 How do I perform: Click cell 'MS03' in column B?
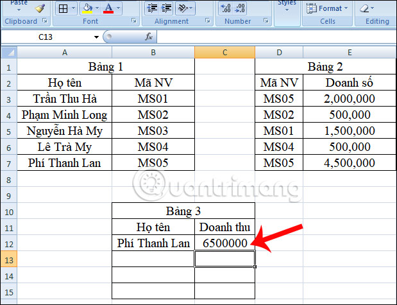pyautogui.click(x=153, y=130)
